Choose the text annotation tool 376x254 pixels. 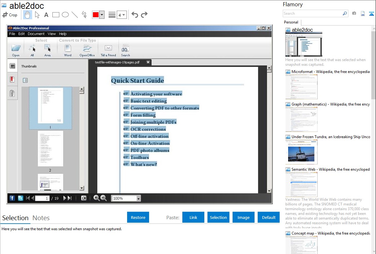tap(46, 15)
